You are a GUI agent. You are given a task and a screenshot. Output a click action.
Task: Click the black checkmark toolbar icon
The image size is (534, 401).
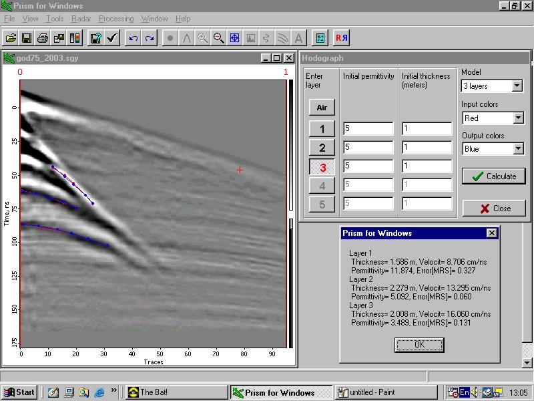click(x=112, y=37)
